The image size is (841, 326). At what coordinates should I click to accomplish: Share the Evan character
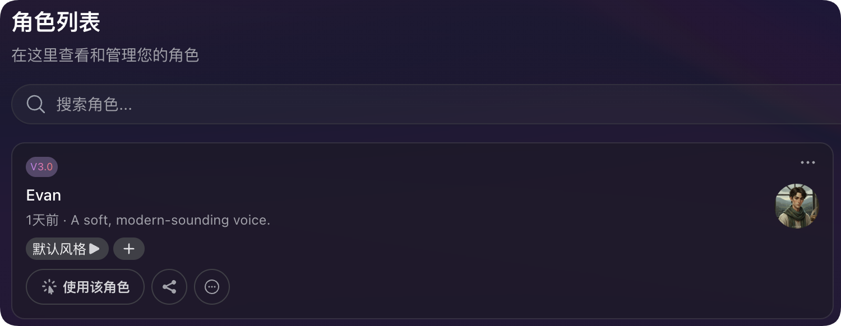169,287
